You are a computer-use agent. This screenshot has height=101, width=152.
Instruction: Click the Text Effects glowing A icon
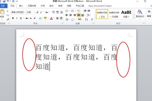[x=40, y=18]
